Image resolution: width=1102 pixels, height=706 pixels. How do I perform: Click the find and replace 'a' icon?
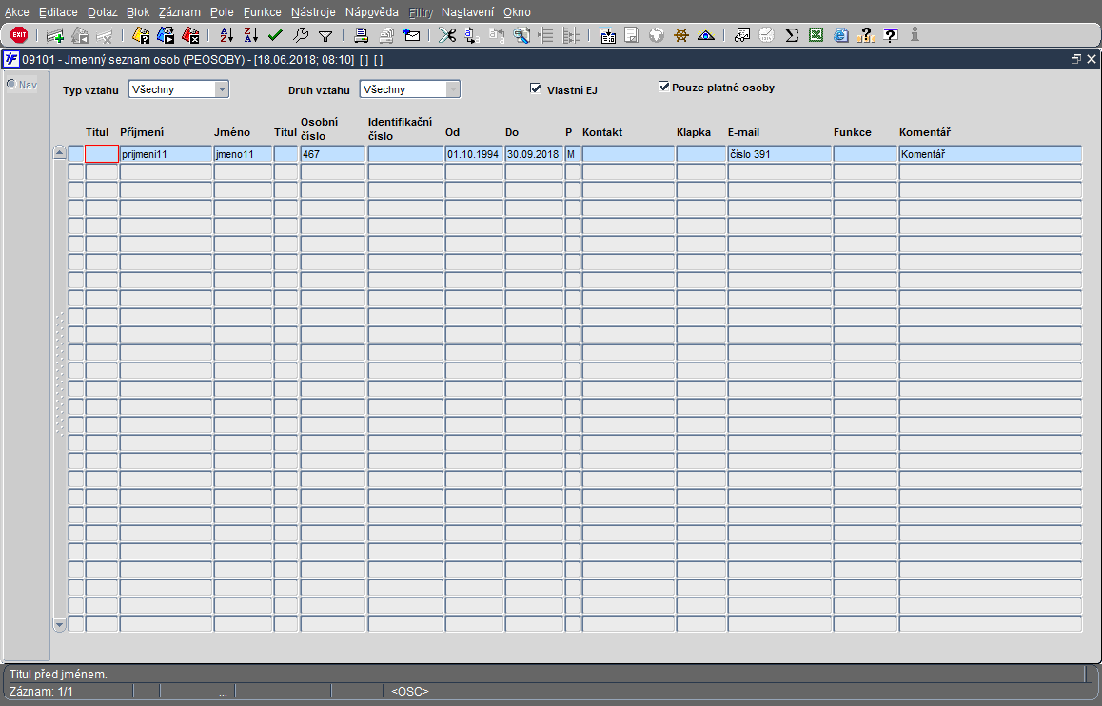[x=472, y=35]
